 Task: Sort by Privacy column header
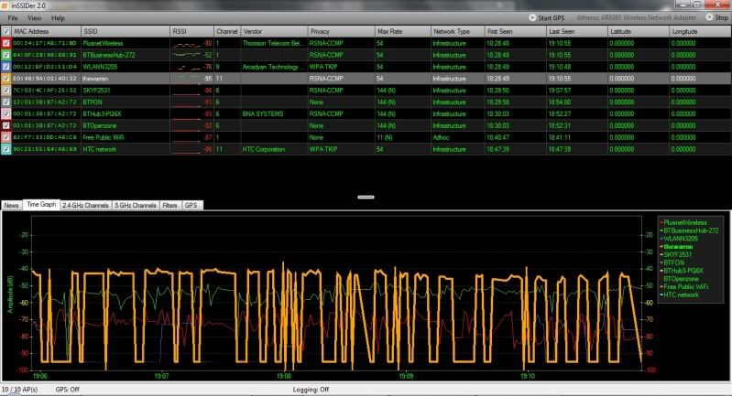click(341, 32)
